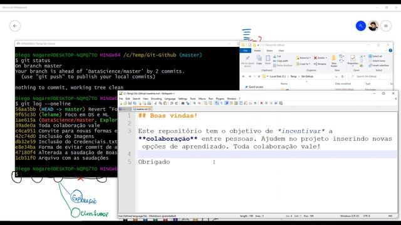Open Notepad++ Plugins menu
The width and height of the screenshot is (401, 225).
tap(220, 99)
